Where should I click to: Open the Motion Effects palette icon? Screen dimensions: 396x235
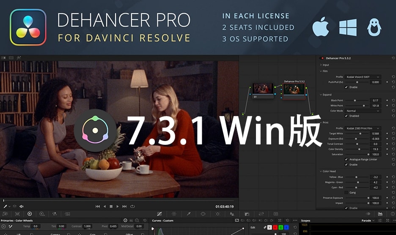(67, 214)
